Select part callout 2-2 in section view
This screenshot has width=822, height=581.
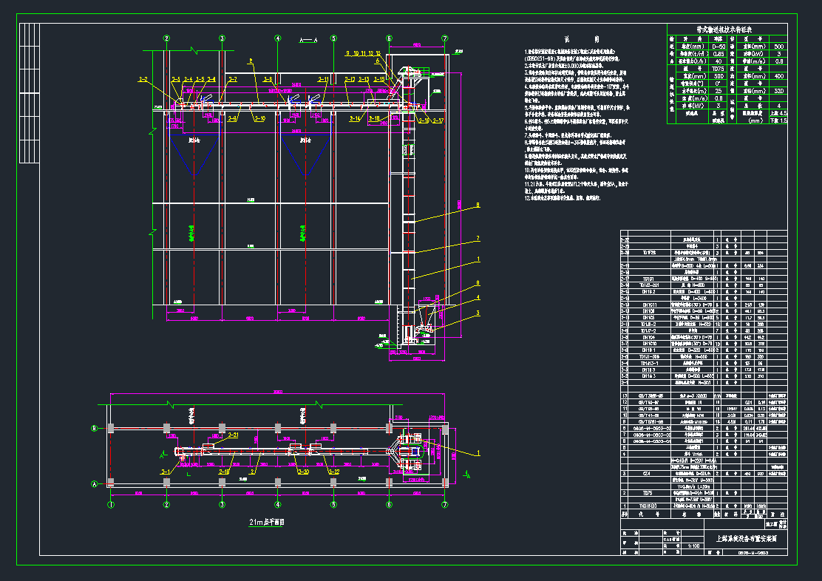click(x=143, y=79)
